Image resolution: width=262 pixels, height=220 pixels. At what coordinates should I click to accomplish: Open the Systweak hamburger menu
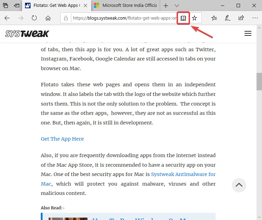[248, 33]
